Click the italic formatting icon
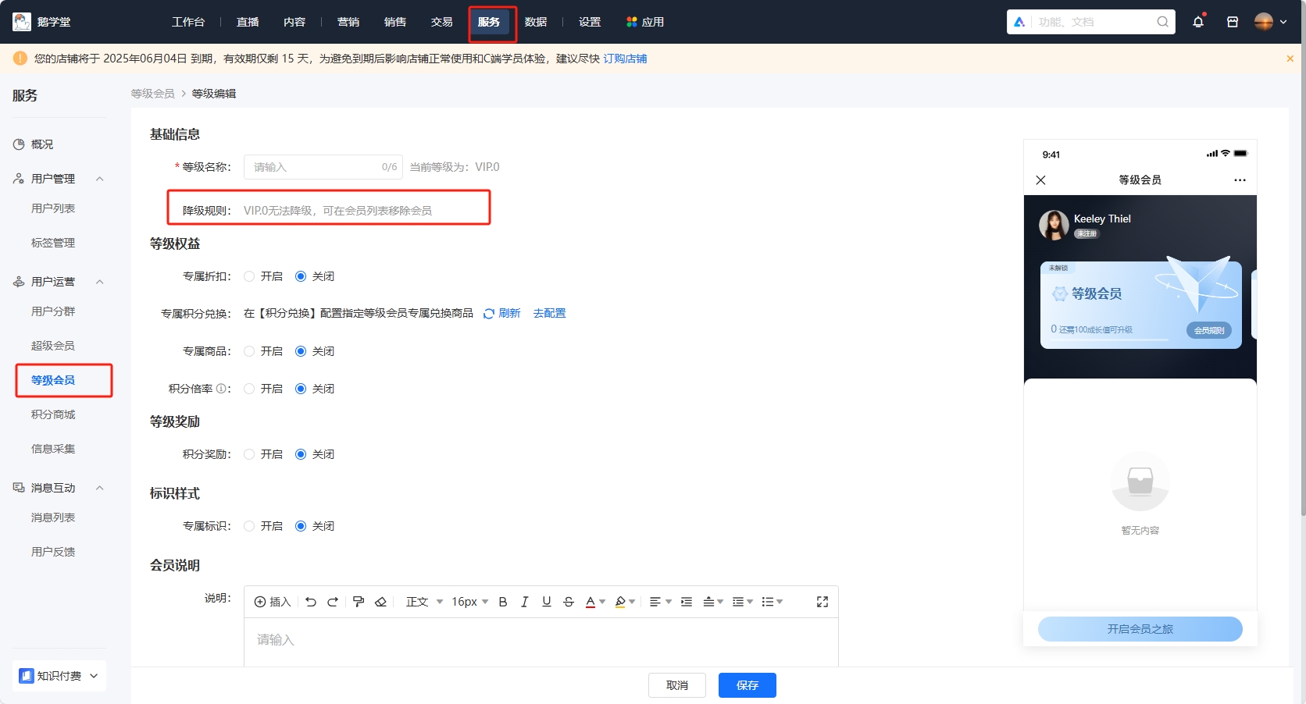The height and width of the screenshot is (704, 1306). 525,602
